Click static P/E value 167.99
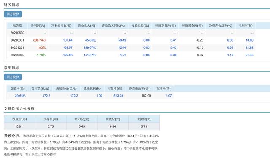270x160 pixels. [x=146, y=96]
